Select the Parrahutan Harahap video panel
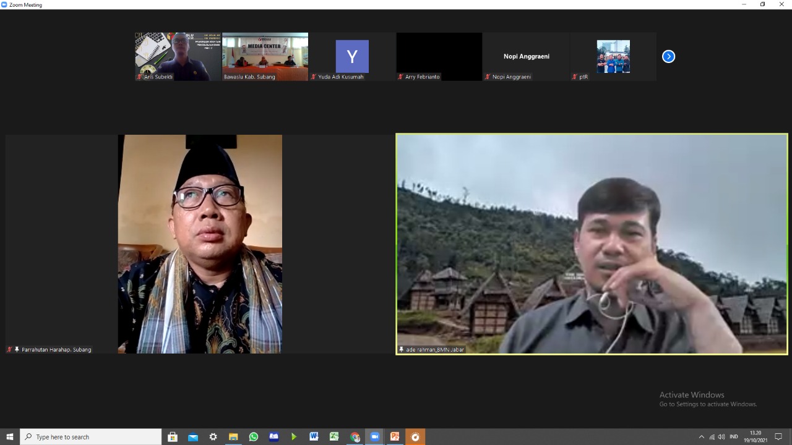The height and width of the screenshot is (445, 792). coord(200,244)
